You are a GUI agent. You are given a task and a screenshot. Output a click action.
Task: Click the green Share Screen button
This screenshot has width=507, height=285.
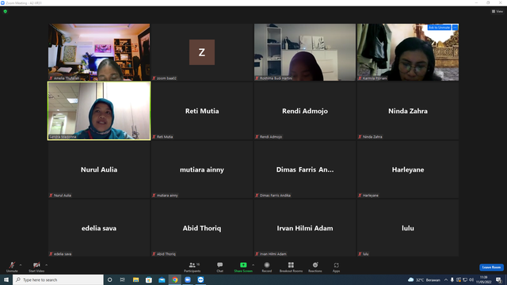[x=243, y=267]
